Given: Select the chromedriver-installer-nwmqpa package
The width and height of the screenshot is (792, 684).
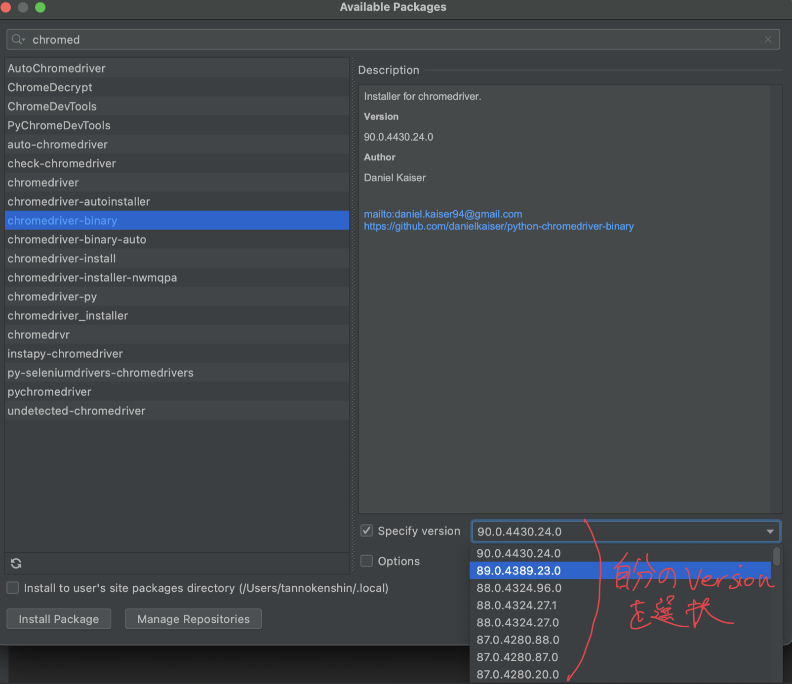Looking at the screenshot, I should coord(177,277).
